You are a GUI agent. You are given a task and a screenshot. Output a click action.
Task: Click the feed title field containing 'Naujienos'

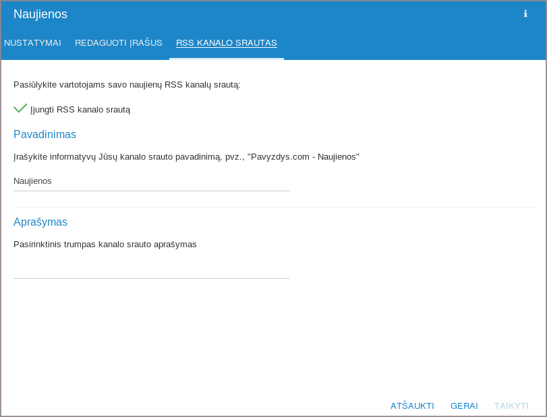coord(152,181)
